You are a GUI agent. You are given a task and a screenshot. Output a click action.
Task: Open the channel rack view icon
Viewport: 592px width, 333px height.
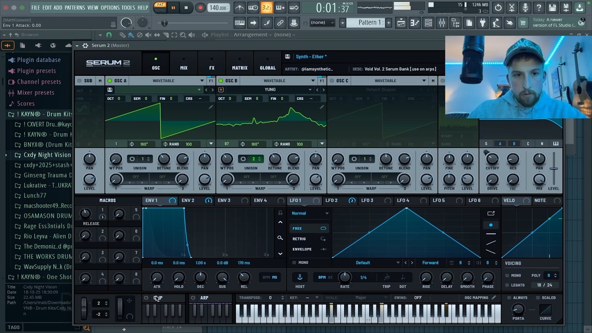428,23
